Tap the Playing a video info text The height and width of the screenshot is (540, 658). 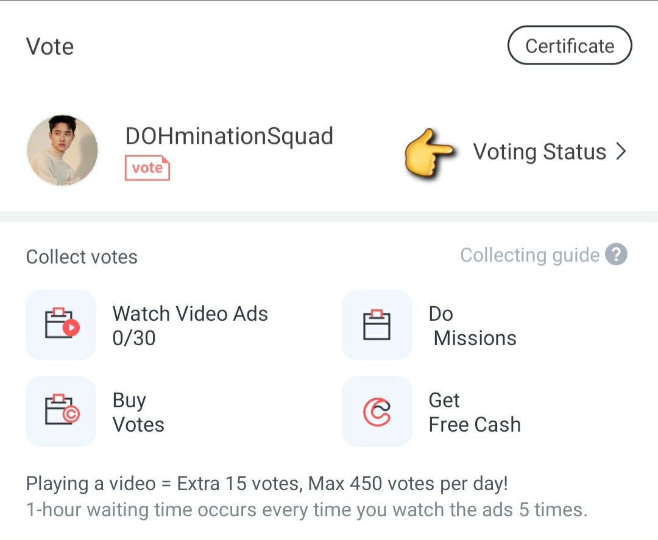coord(267,484)
